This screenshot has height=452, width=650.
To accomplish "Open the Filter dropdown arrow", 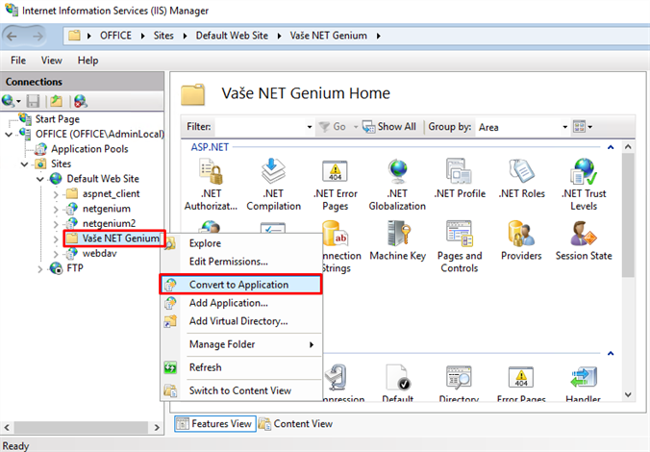I will tap(310, 127).
